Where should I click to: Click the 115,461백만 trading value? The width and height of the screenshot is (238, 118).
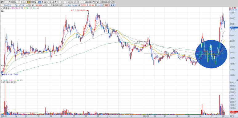(x=54, y=5)
